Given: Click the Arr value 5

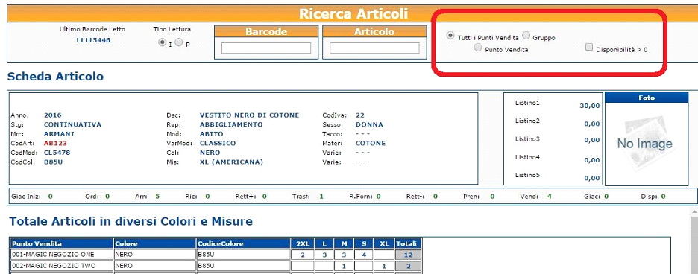Looking at the screenshot, I should pos(157,196).
